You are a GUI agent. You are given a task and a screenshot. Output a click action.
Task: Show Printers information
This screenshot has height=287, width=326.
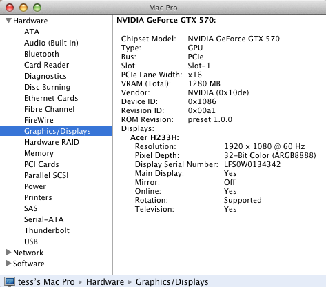[38, 197]
